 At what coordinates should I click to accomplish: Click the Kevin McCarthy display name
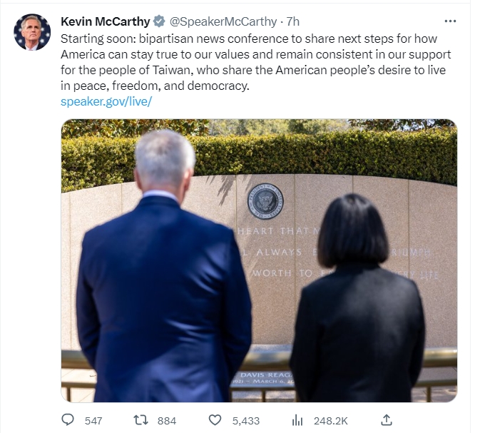[x=106, y=21]
